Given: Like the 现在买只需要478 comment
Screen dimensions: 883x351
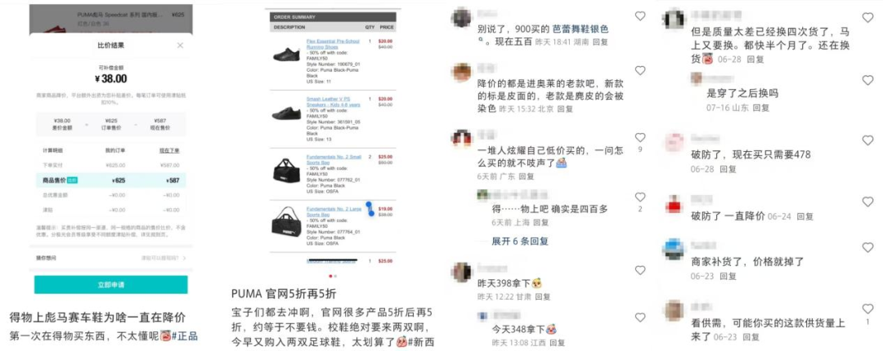Looking at the screenshot, I should click(x=867, y=140).
